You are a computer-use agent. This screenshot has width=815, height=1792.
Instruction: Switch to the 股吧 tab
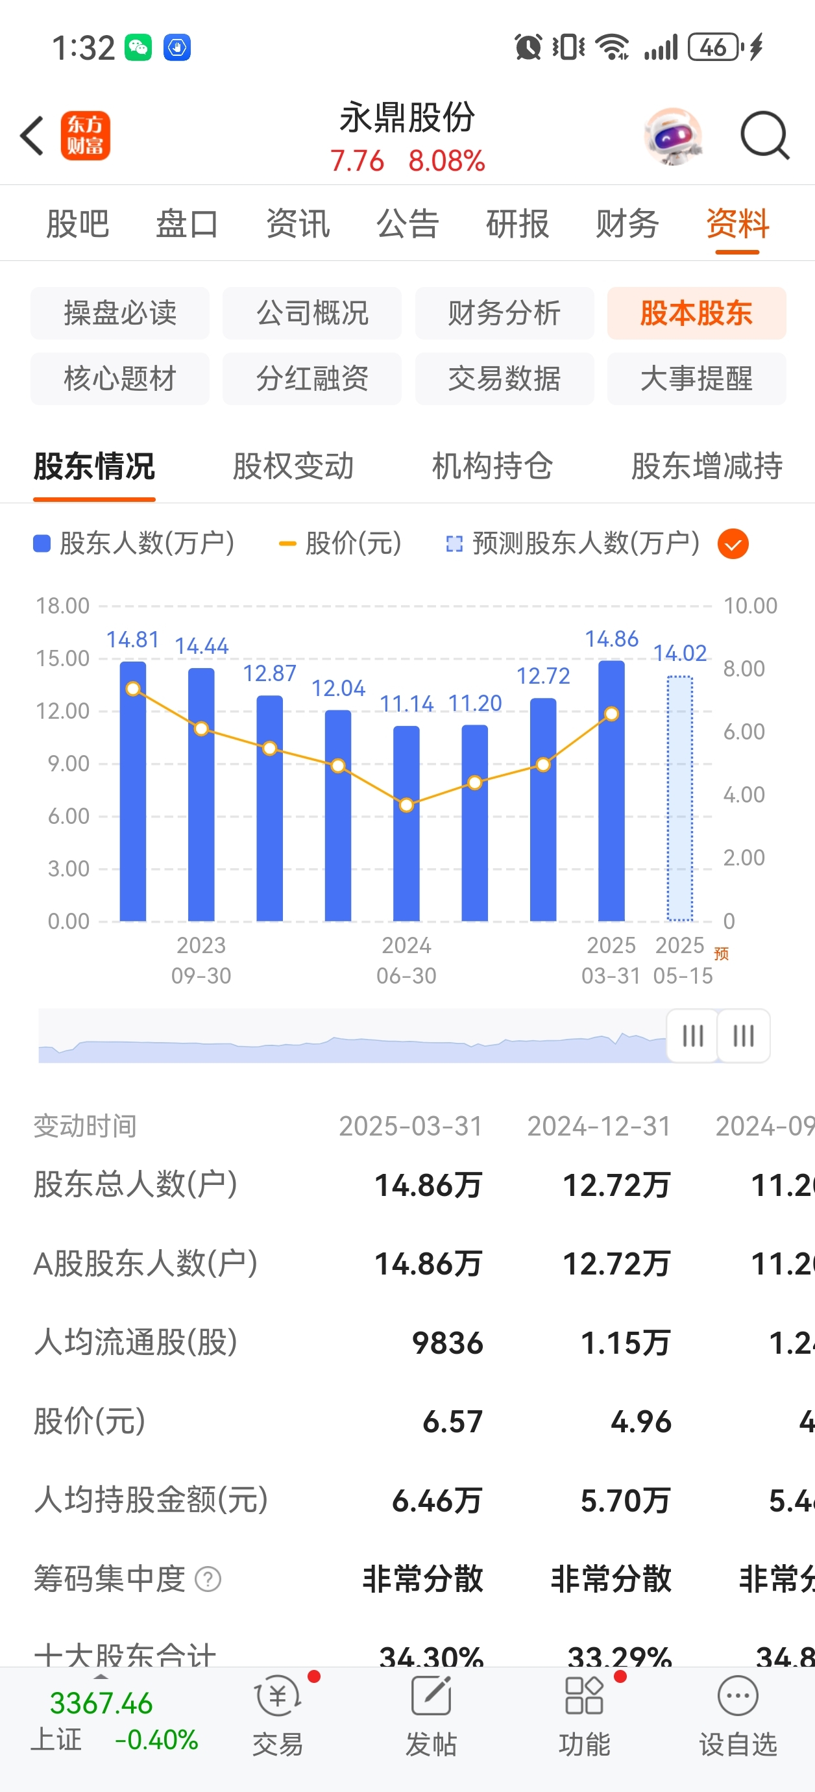pyautogui.click(x=77, y=224)
